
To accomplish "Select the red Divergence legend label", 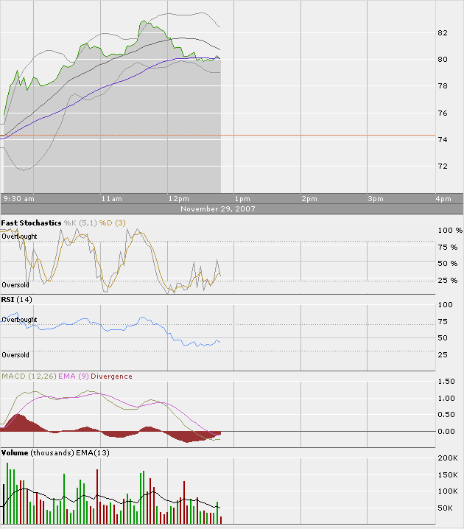I will (x=111, y=376).
